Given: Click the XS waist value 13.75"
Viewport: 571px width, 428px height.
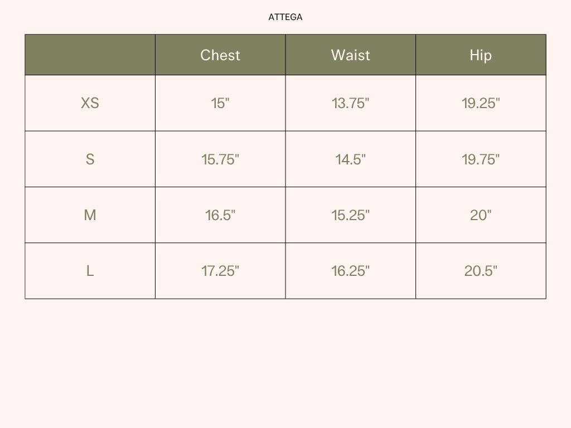Looking at the screenshot, I should tap(350, 103).
